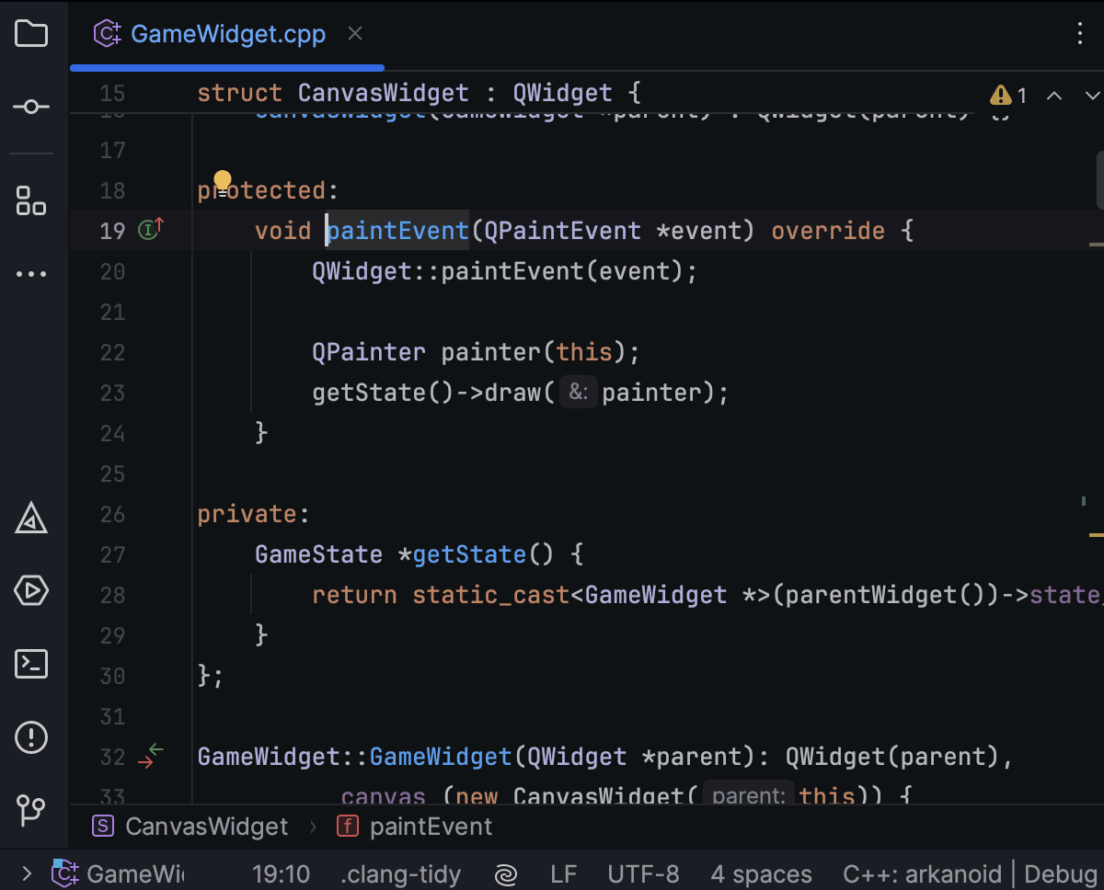Open the Terminal tool window

pos(31,664)
